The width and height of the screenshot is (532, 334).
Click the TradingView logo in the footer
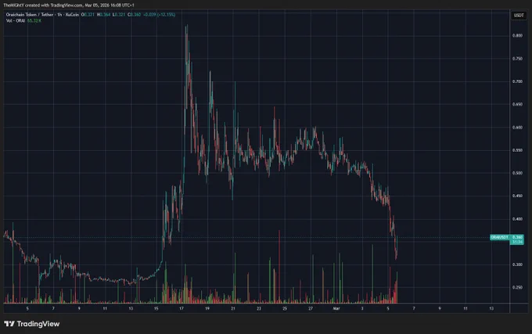point(32,324)
